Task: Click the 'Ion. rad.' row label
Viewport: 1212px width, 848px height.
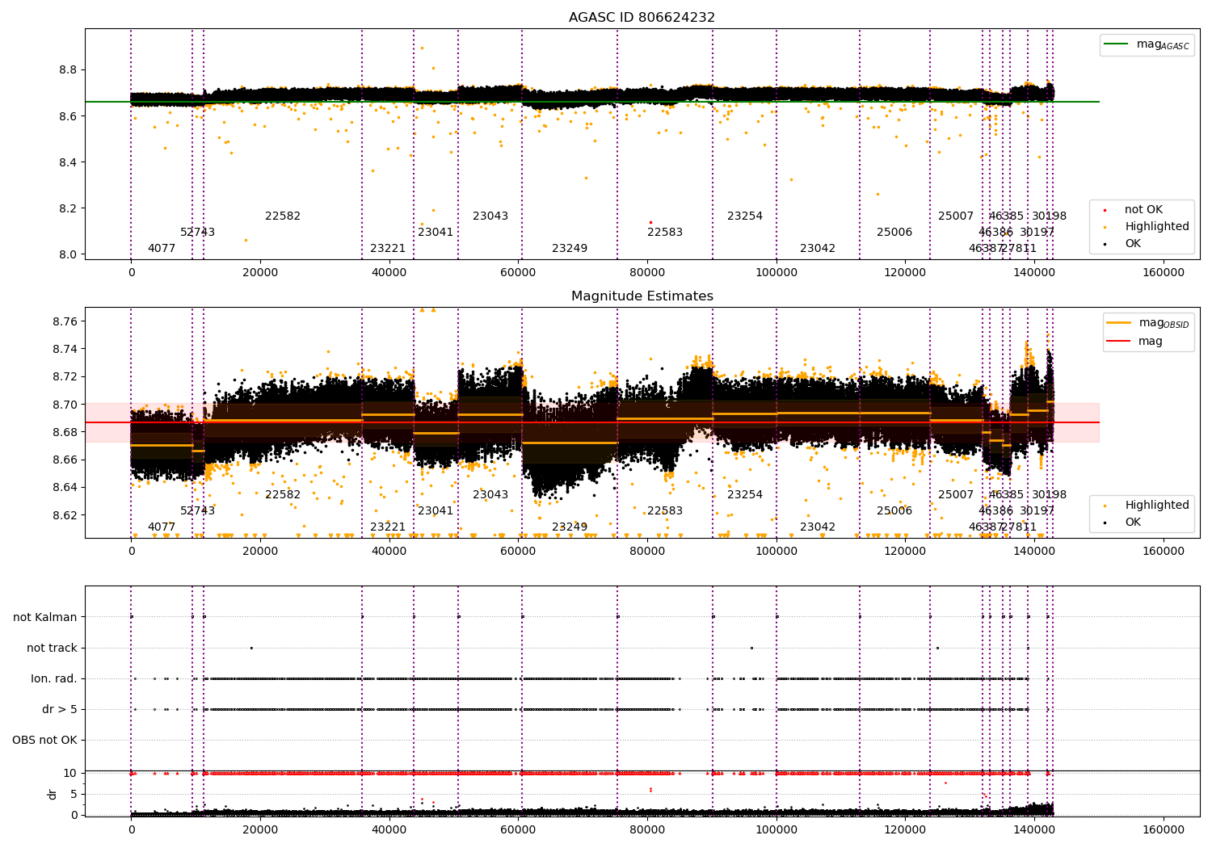Action: 54,678
